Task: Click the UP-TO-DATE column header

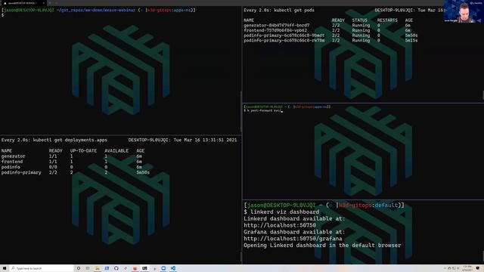Action: [x=83, y=151]
